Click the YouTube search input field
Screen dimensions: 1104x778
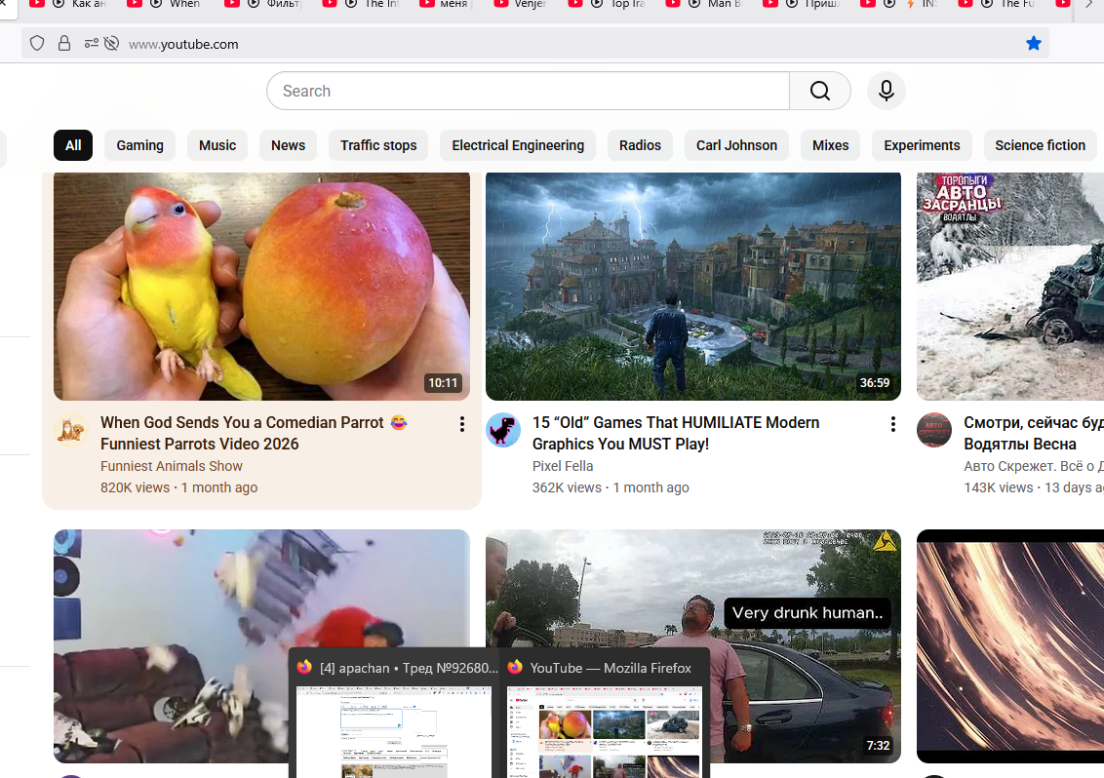(x=527, y=91)
